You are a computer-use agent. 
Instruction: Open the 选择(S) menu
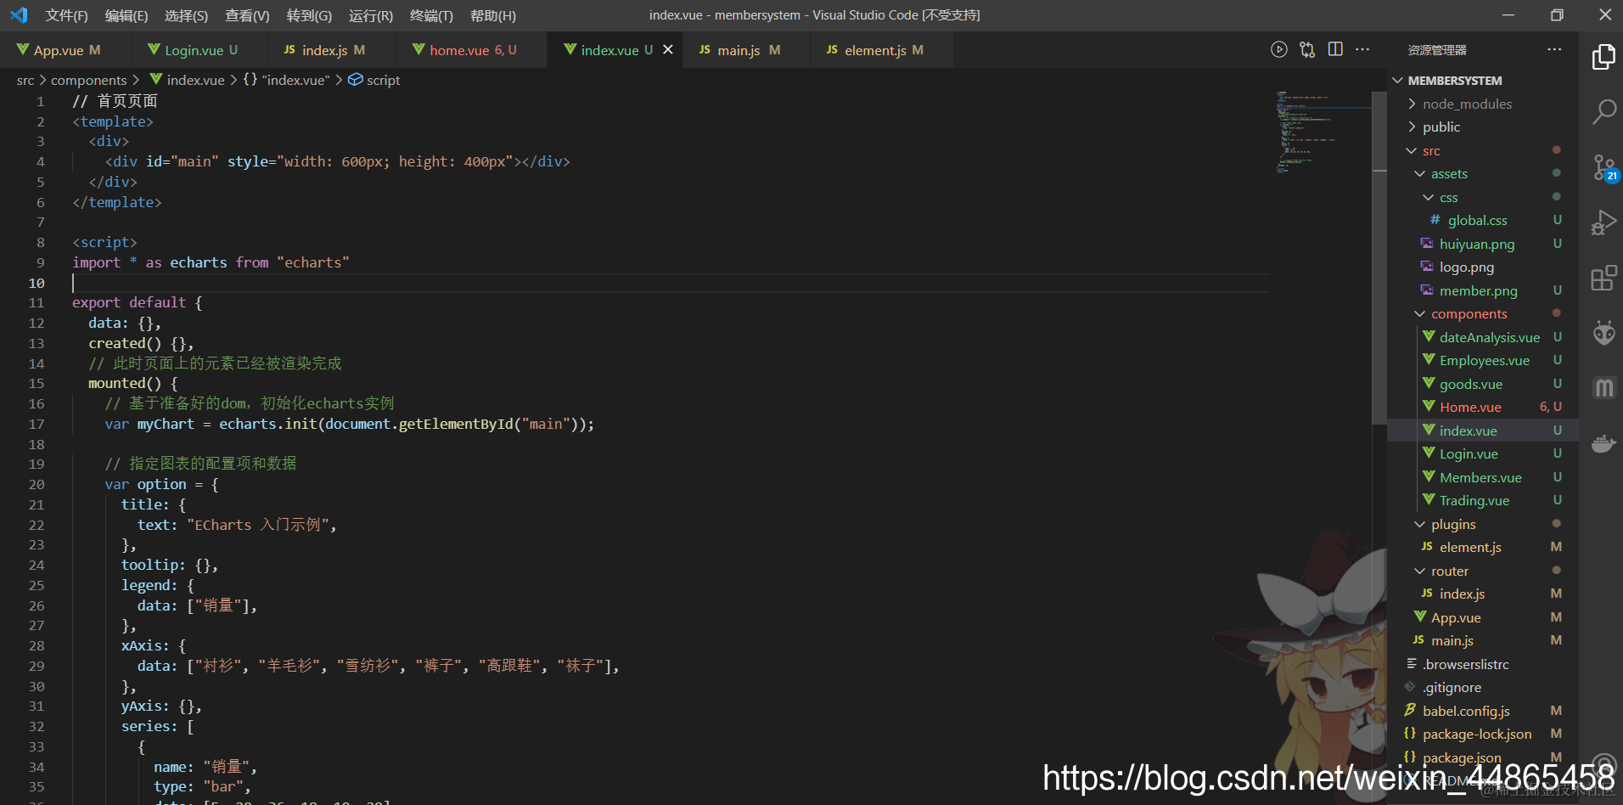tap(186, 15)
